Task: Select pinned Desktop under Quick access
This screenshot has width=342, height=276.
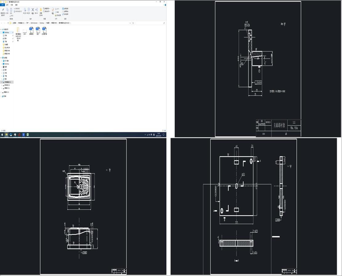Action: [7, 32]
